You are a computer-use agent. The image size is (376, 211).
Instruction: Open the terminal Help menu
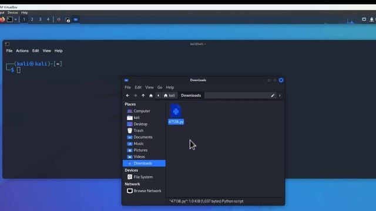pos(59,51)
